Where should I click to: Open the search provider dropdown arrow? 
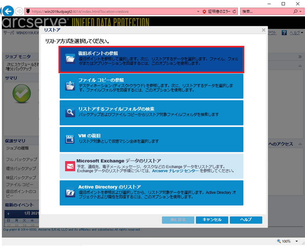coord(301,12)
